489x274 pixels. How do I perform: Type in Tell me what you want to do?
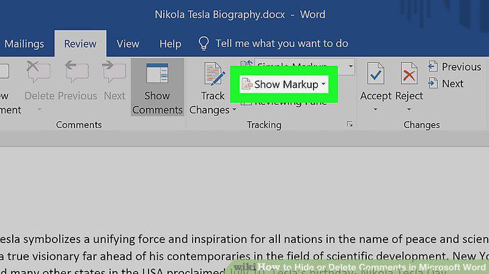coord(281,44)
